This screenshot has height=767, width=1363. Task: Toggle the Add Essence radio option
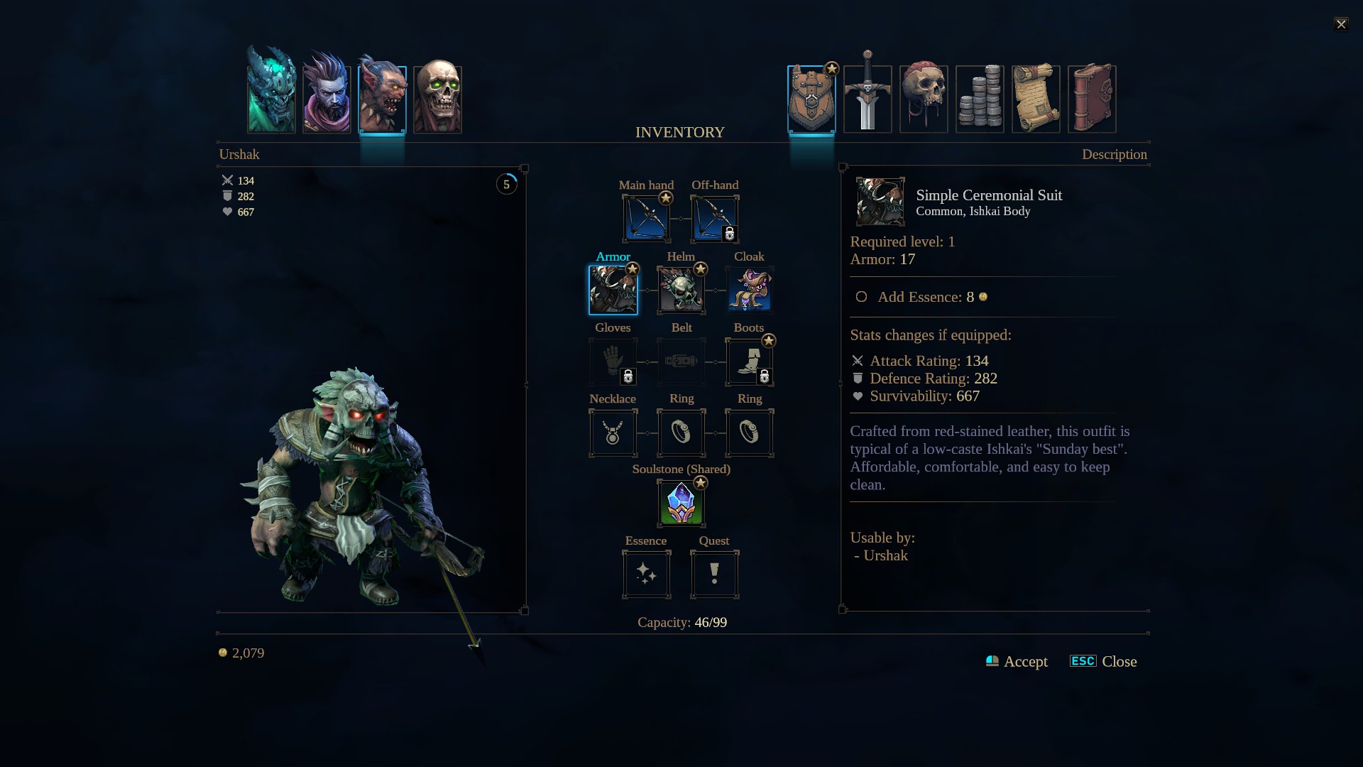pyautogui.click(x=861, y=297)
